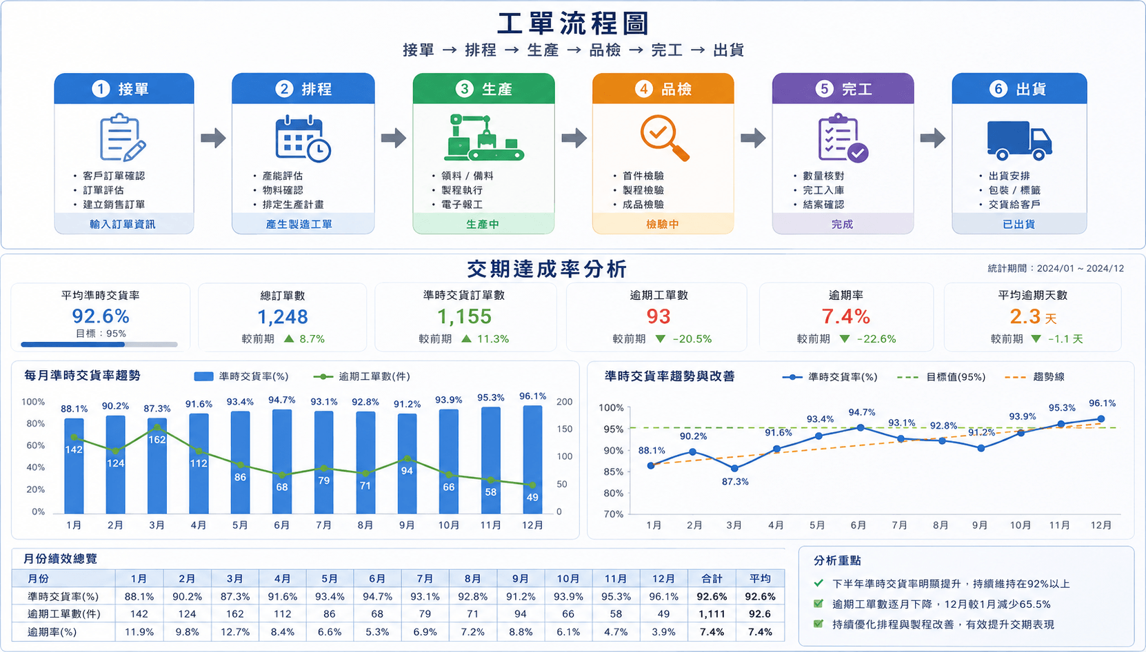Click the checkmark beside 持續優化排程與製程改善
Viewport: 1146px width, 652px height.
[x=818, y=624]
